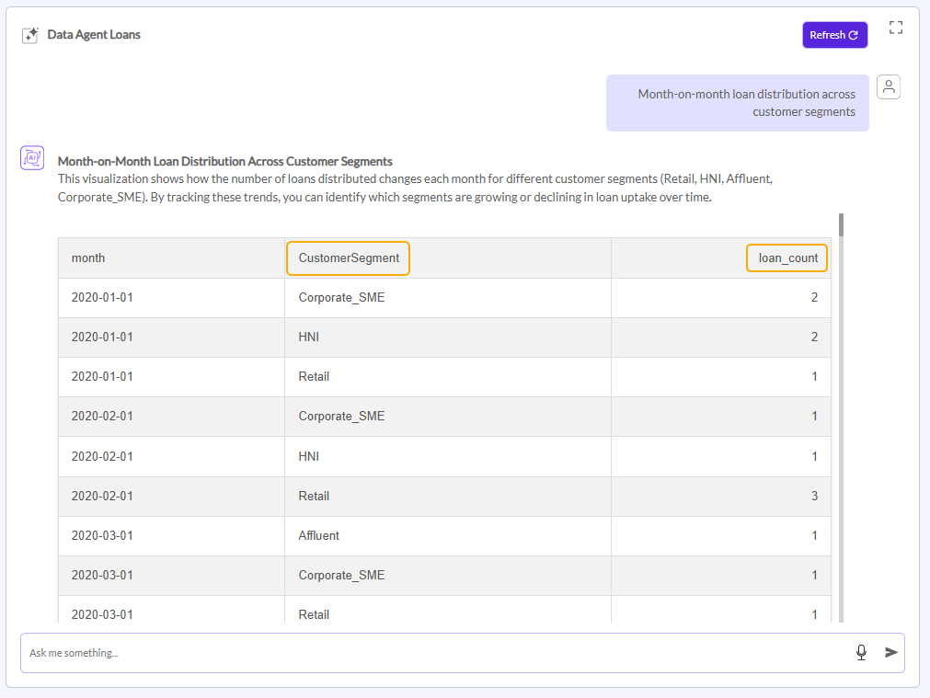Click the 'Ask me something' input field
The width and height of the screenshot is (930, 698).
pos(432,652)
